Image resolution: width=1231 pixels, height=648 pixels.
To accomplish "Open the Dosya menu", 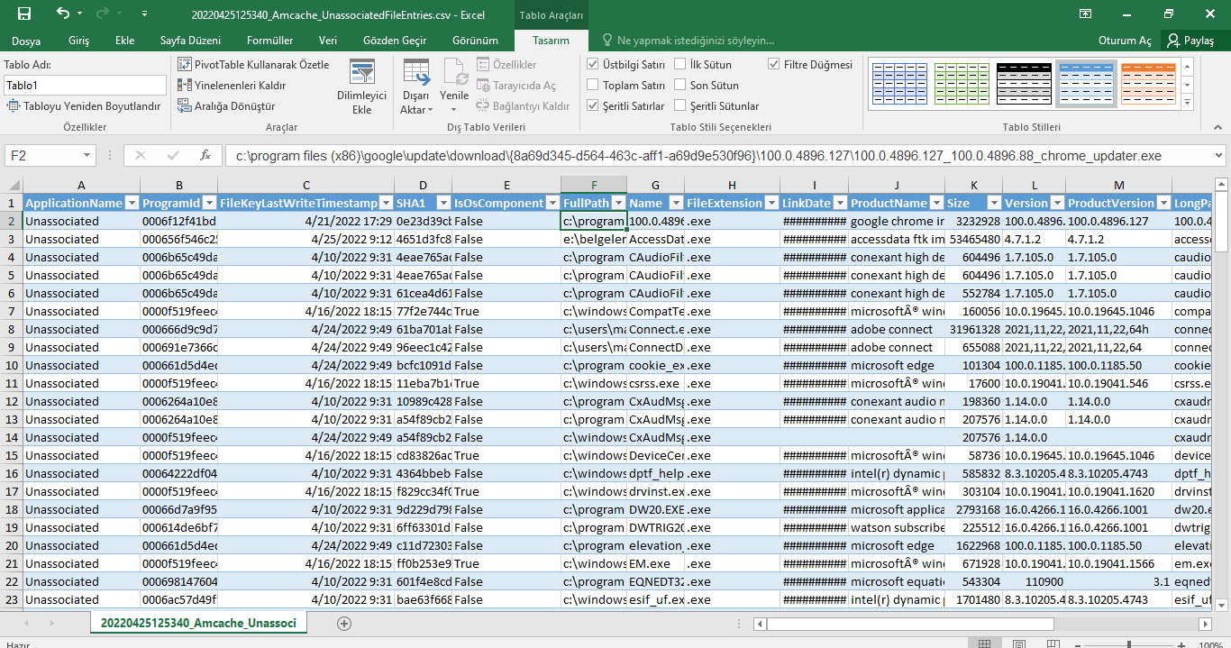I will tap(25, 41).
